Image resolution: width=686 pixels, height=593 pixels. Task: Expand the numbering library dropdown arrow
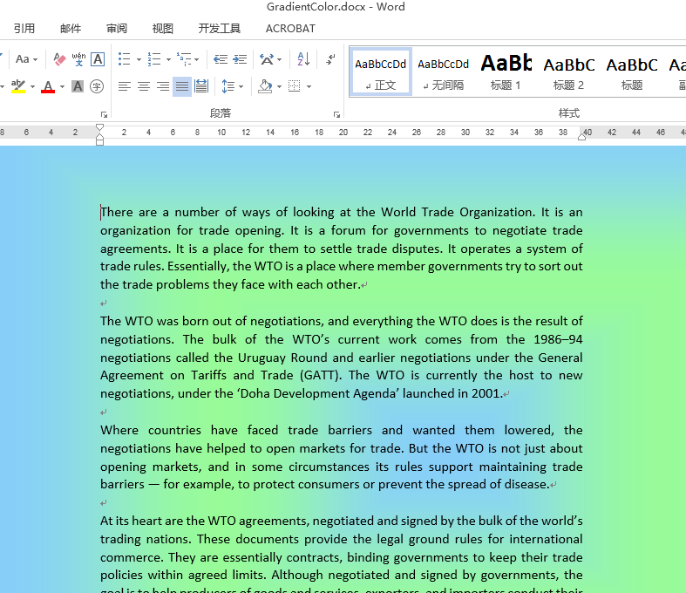click(168, 59)
